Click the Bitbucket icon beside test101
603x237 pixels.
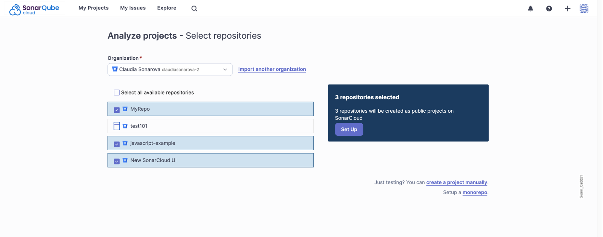tap(125, 126)
